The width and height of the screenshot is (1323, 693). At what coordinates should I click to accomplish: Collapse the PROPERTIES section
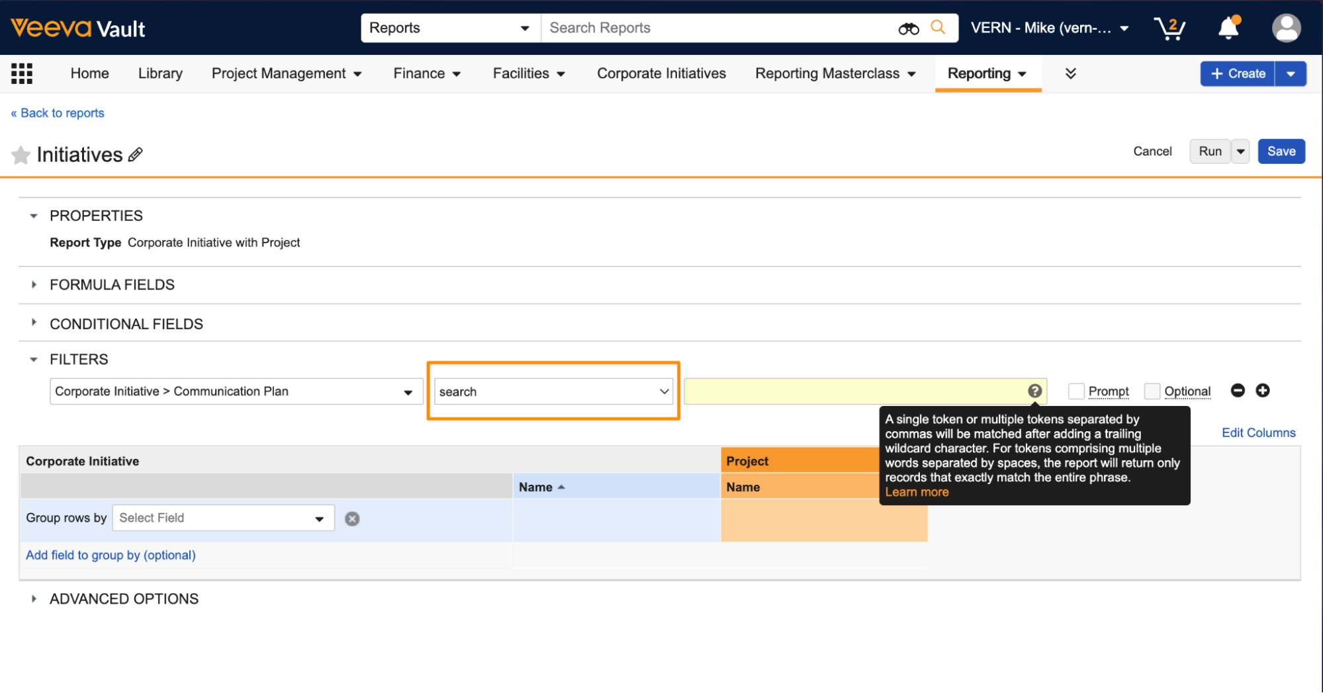(34, 216)
